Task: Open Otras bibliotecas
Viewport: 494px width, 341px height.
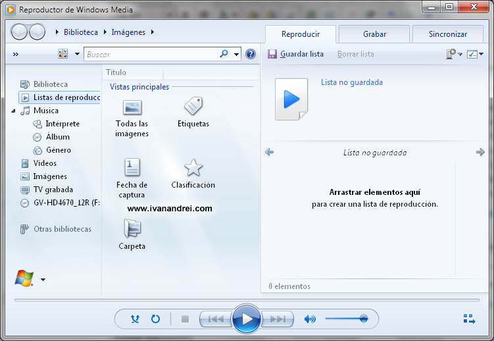Action: [x=56, y=229]
